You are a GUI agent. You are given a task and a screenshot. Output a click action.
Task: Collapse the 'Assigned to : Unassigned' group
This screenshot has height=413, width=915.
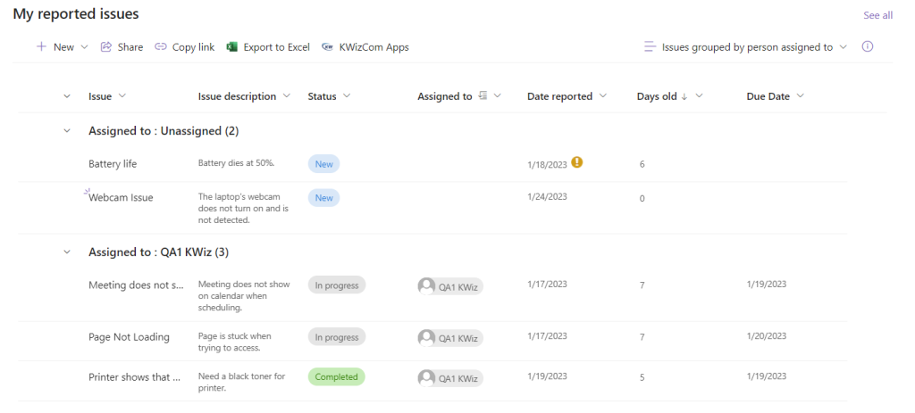tap(66, 131)
